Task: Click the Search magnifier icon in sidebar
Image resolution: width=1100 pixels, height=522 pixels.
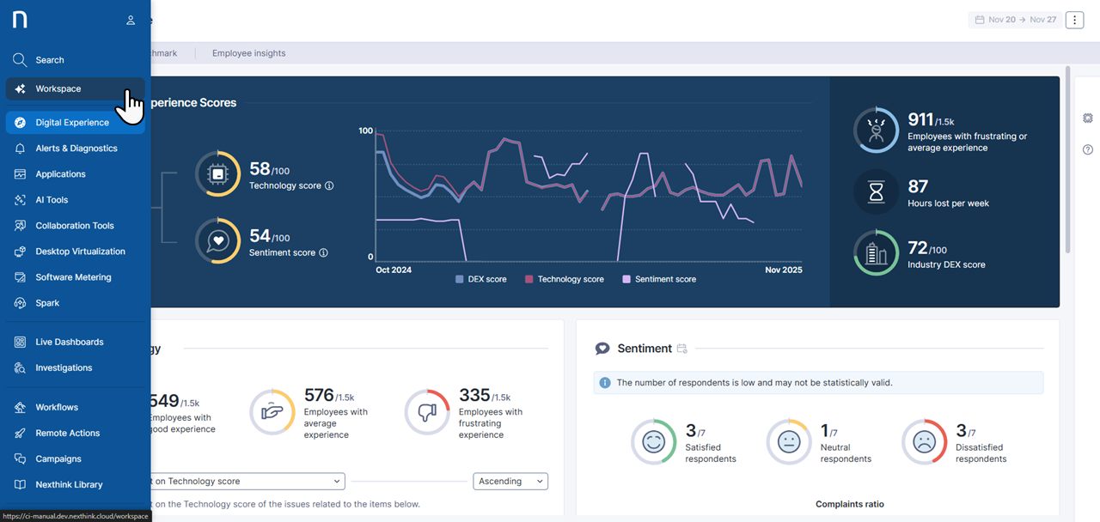Action: tap(20, 60)
